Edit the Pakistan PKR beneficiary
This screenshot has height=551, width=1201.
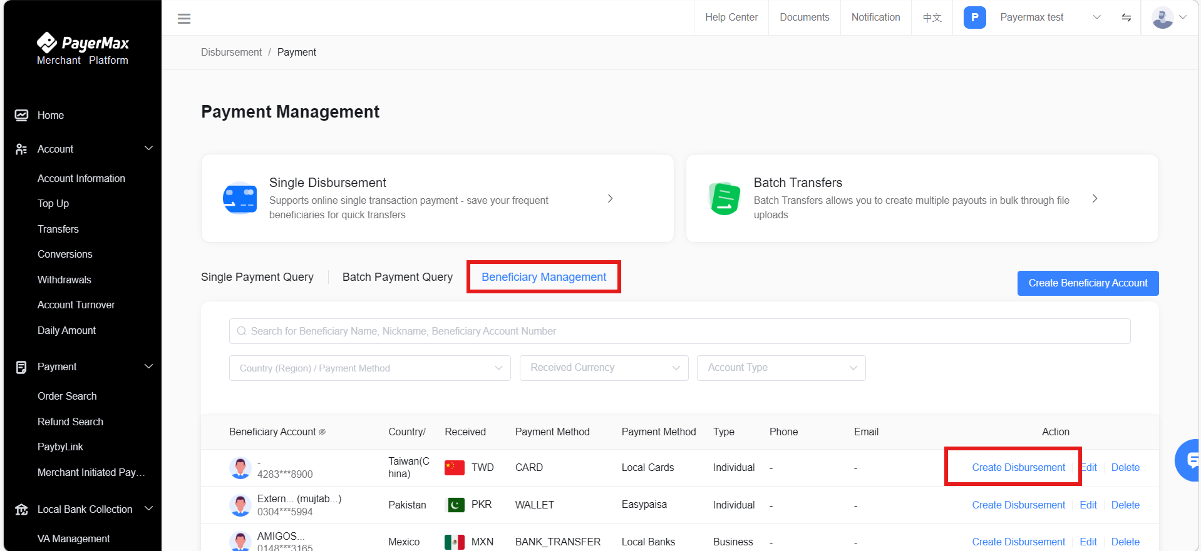click(1088, 505)
